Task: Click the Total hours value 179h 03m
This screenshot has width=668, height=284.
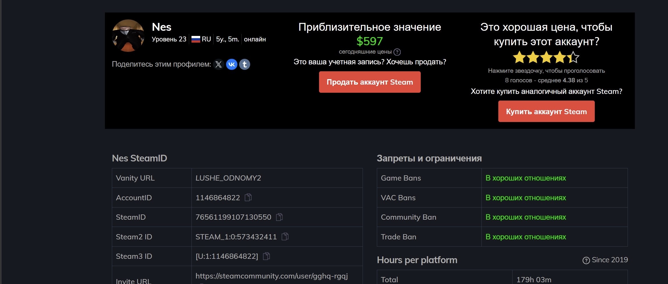Action: click(534, 280)
